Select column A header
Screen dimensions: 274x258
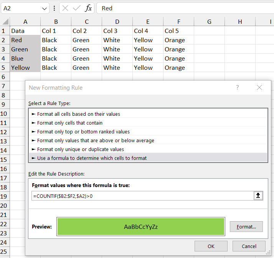click(25, 21)
